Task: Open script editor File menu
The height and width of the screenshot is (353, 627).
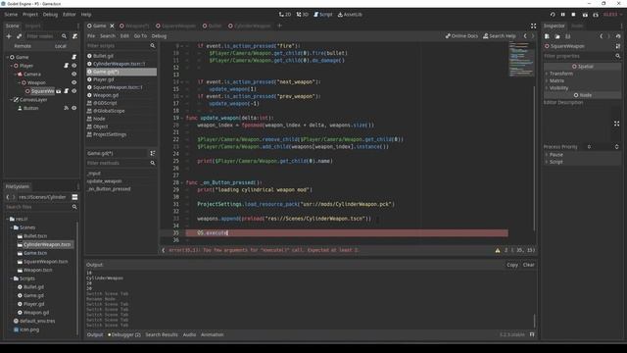Action: click(x=91, y=36)
